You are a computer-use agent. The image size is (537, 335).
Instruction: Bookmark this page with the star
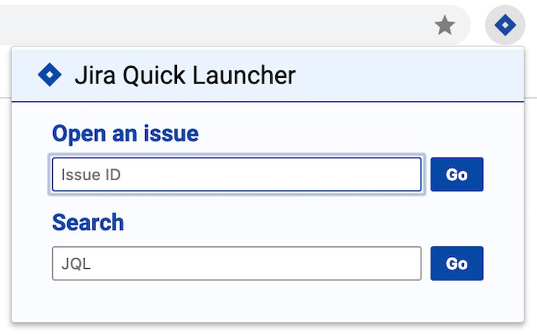[x=445, y=25]
